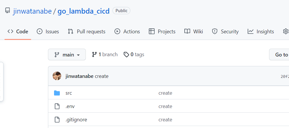Open the Pull requests tab

point(86,32)
